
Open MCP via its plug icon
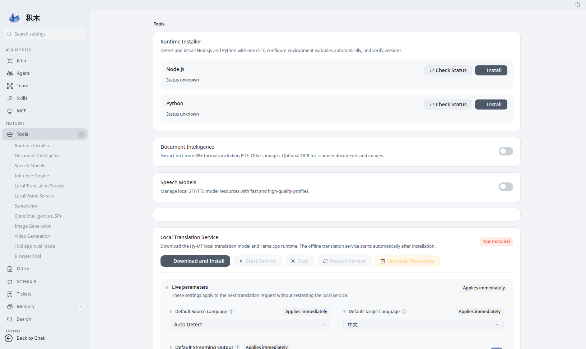10,111
